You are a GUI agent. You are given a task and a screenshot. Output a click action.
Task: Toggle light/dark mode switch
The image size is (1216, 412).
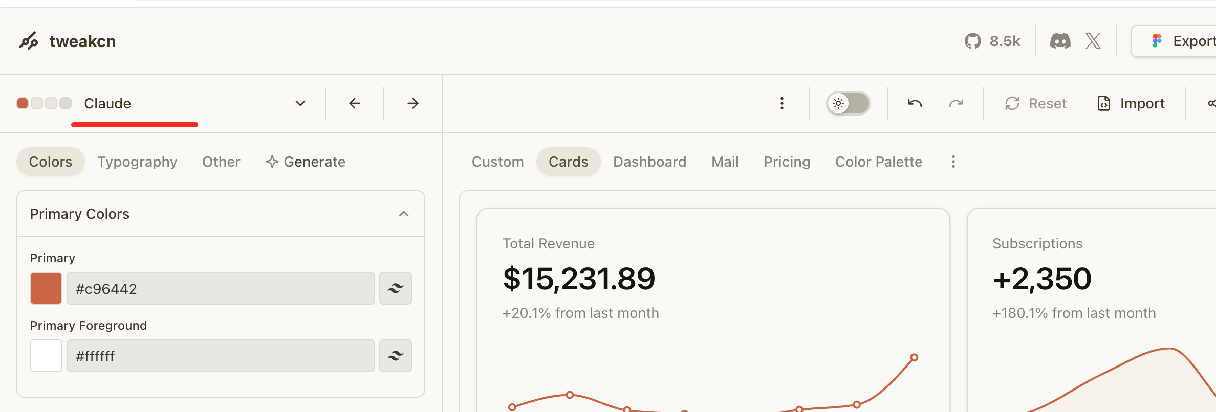848,104
